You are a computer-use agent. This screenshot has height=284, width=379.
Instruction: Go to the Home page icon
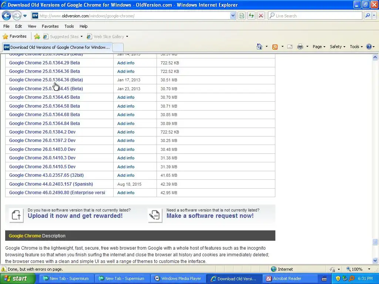point(259,47)
